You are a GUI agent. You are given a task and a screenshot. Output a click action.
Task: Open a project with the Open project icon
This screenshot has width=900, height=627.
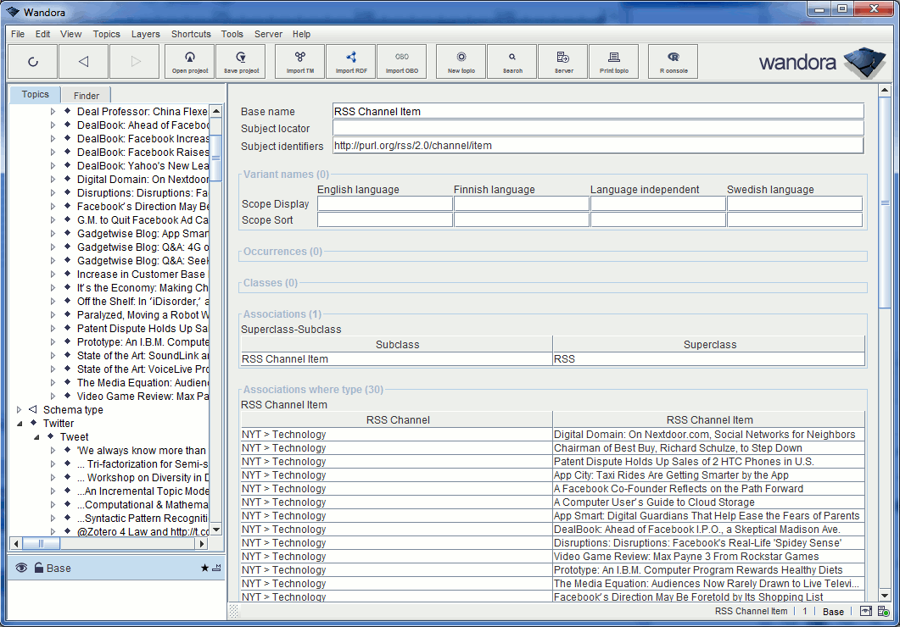pyautogui.click(x=189, y=61)
